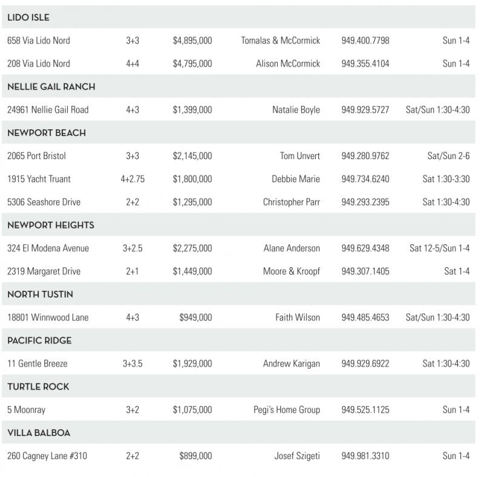Click phone number 949.400.7798
The width and height of the screenshot is (484, 477).
(x=365, y=41)
